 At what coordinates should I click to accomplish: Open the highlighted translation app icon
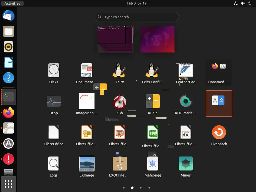coord(219,103)
